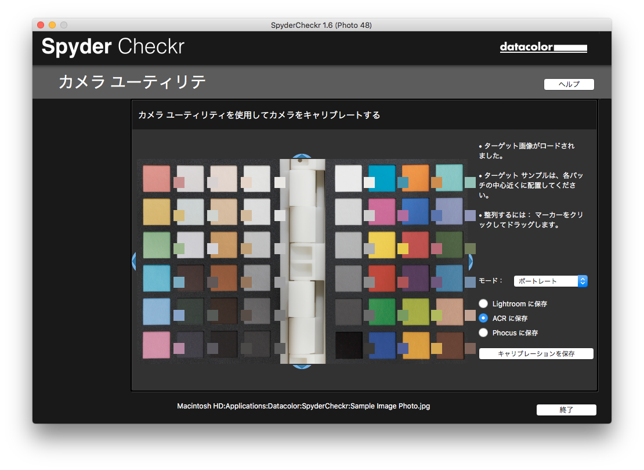Select the left edge blue alignment marker
This screenshot has width=644, height=470.
(x=134, y=262)
